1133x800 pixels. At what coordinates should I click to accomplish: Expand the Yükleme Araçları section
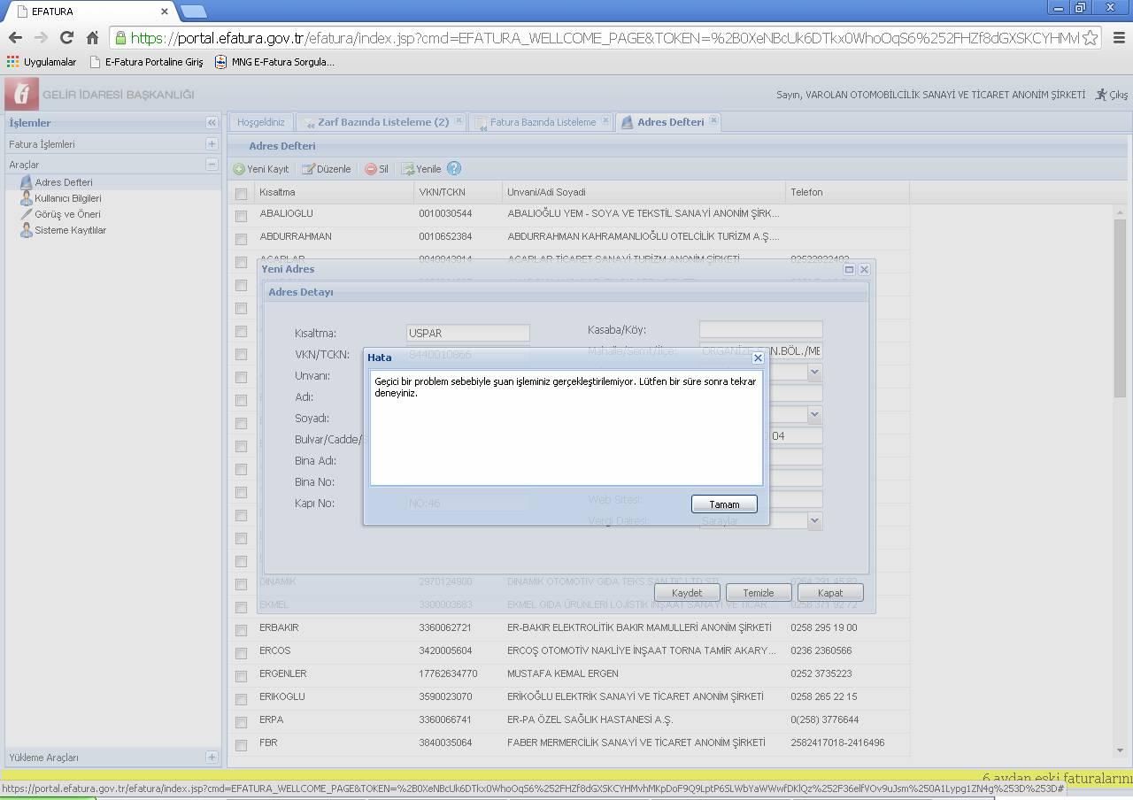point(212,757)
